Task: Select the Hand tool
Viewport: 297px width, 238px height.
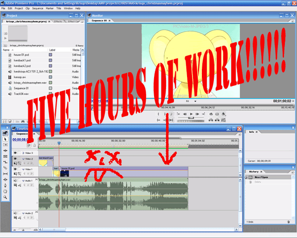Action: pos(5,191)
